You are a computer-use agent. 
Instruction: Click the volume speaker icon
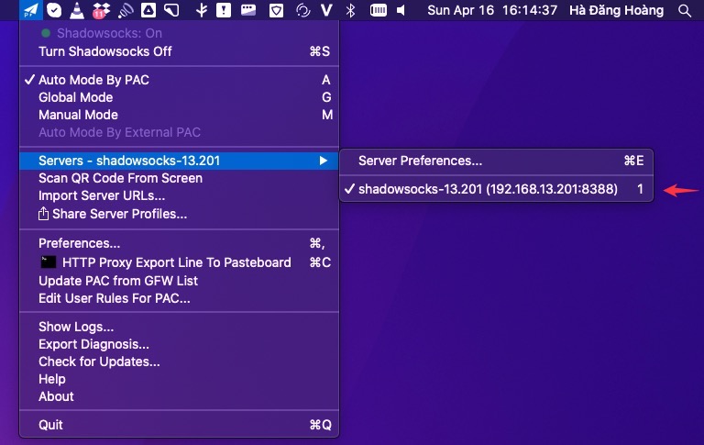pyautogui.click(x=401, y=10)
